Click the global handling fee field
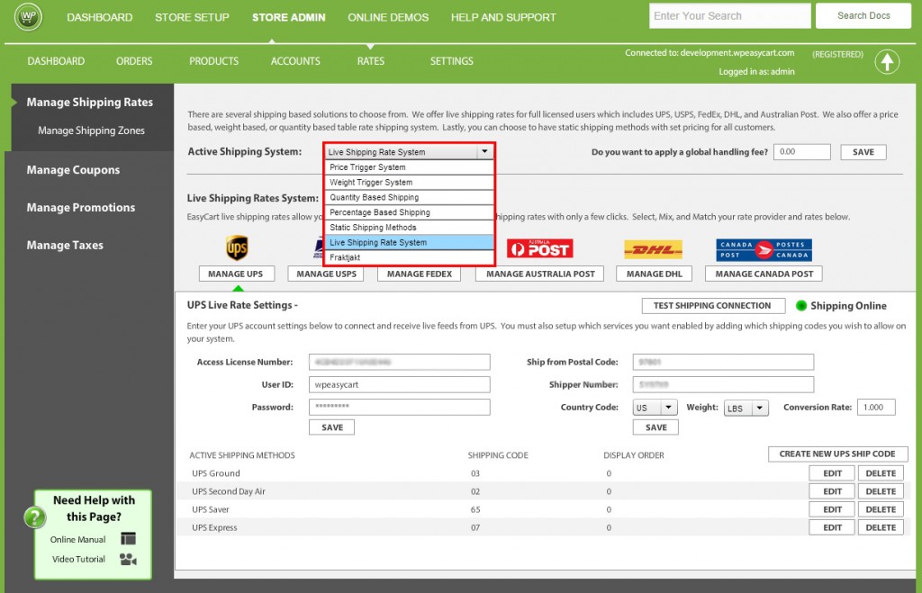This screenshot has width=922, height=593. [802, 152]
